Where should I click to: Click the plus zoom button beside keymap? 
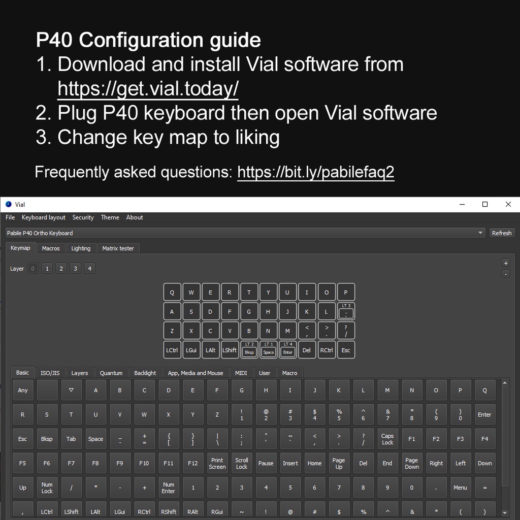pos(505,263)
